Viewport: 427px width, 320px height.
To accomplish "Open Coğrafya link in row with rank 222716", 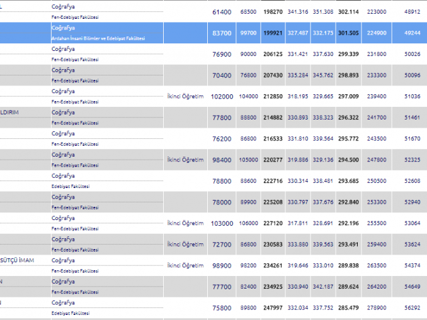I will (x=63, y=176).
